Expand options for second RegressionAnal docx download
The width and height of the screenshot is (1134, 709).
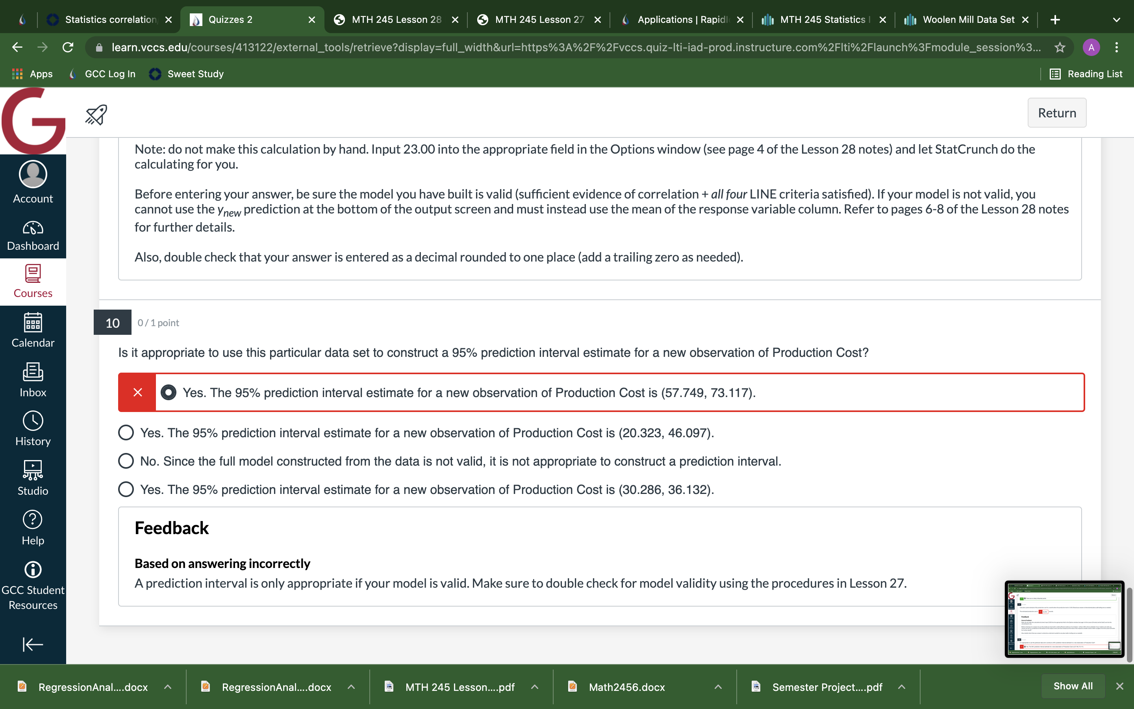click(351, 687)
